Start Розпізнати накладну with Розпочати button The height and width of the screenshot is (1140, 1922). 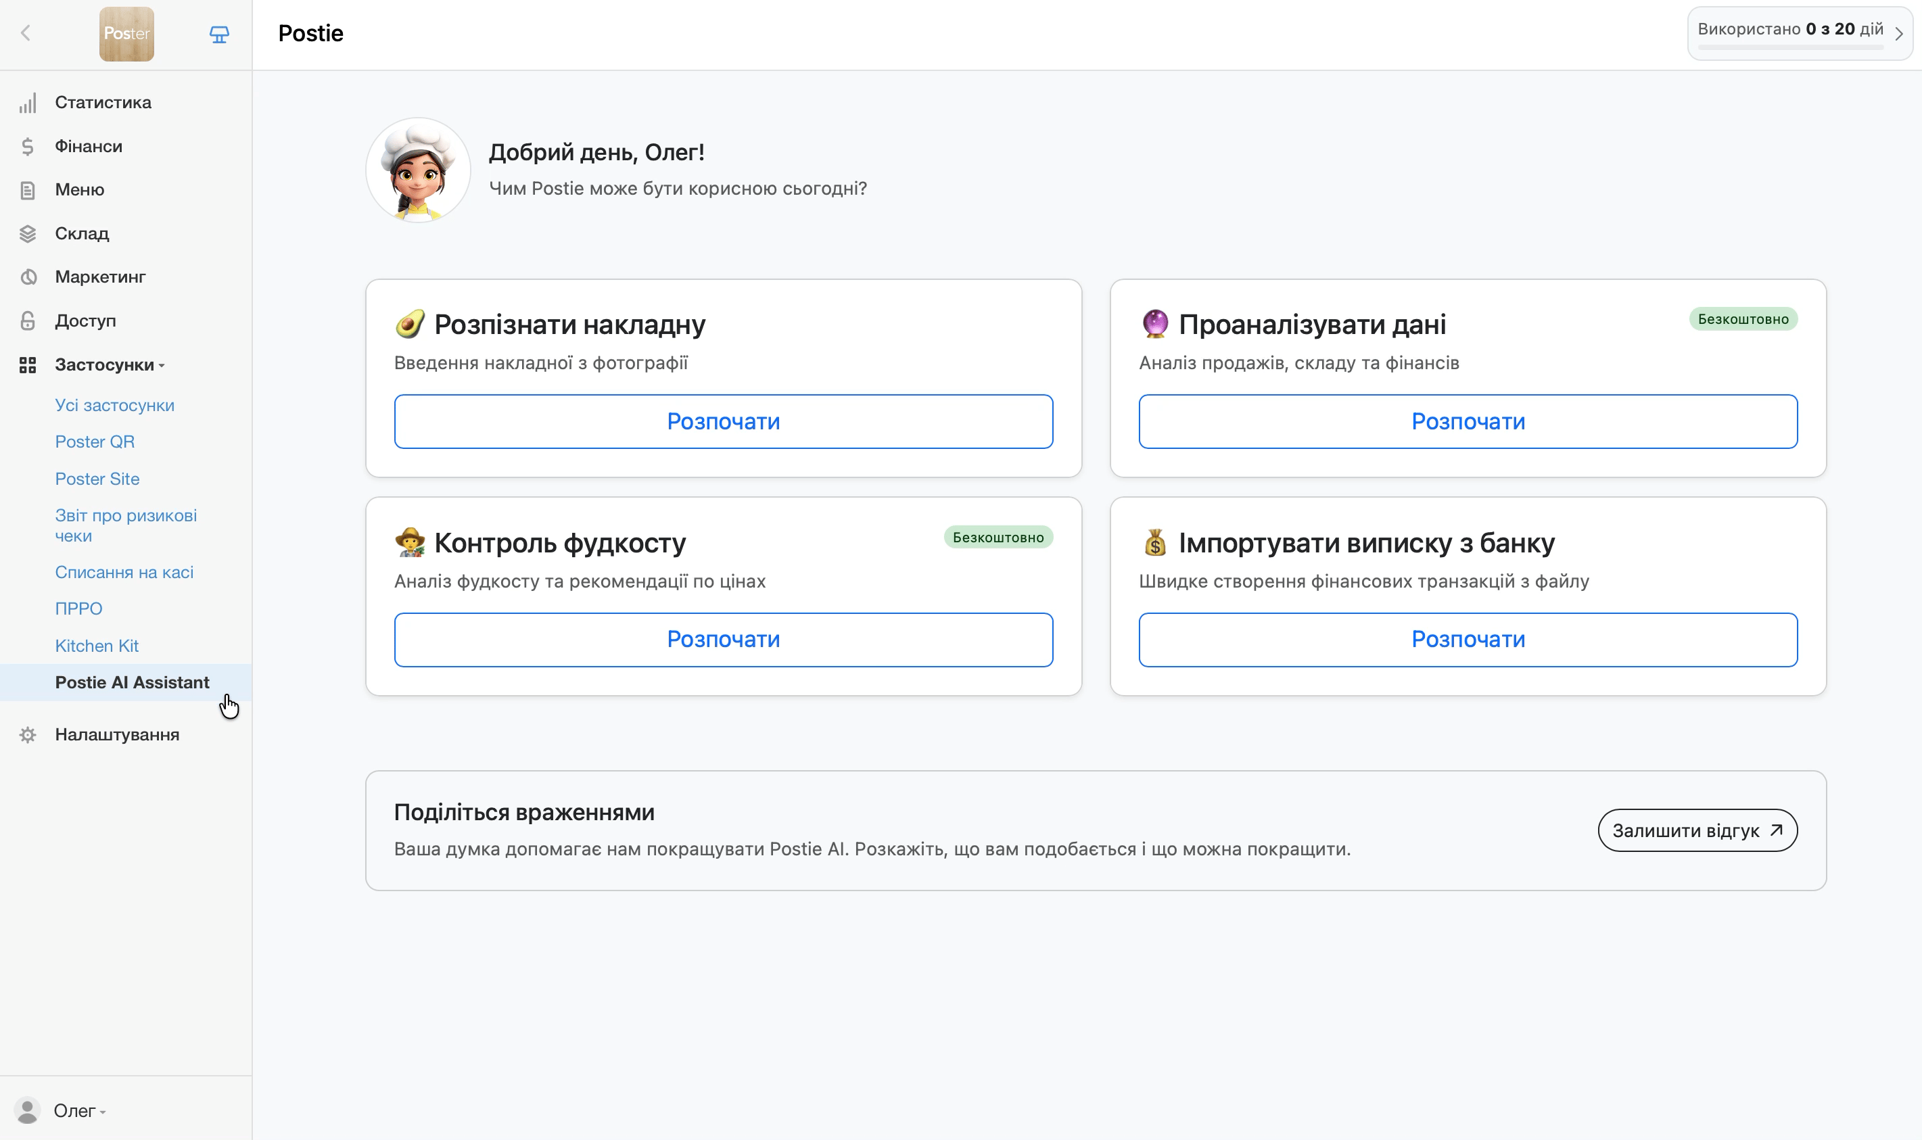[x=723, y=421]
